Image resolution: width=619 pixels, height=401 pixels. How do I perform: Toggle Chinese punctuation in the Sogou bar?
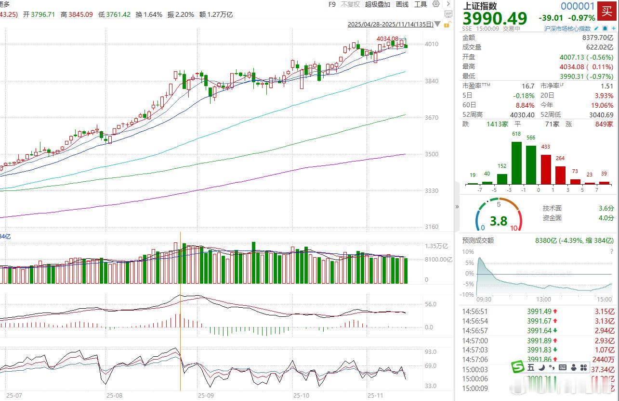(552, 368)
